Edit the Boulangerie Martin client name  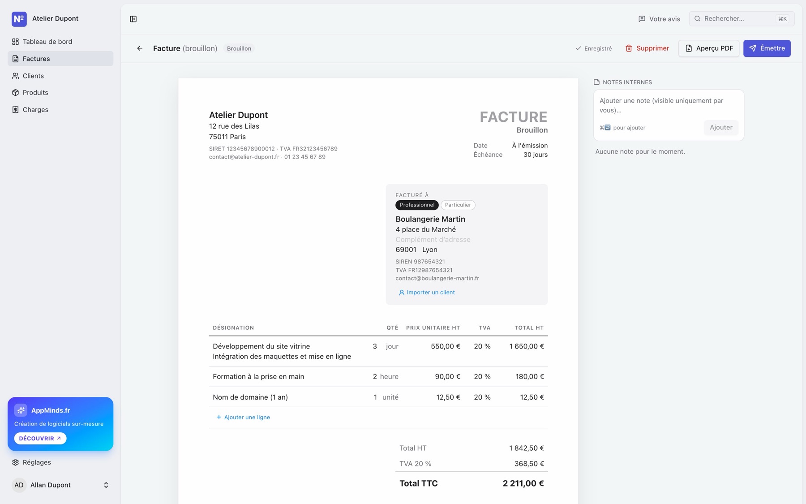point(430,219)
